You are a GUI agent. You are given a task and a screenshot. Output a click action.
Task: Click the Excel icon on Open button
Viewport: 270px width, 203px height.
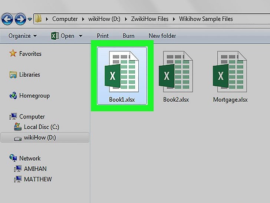click(55, 36)
